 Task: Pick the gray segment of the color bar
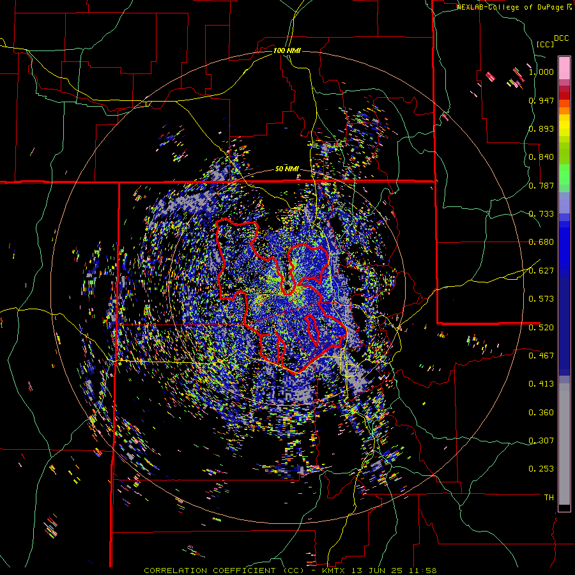coord(564,444)
